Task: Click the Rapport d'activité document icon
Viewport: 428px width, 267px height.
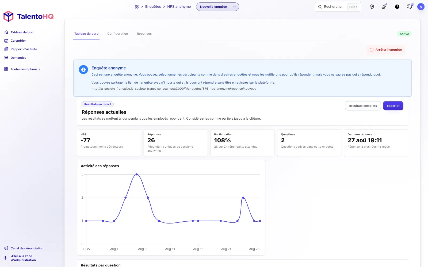Action: [6, 49]
